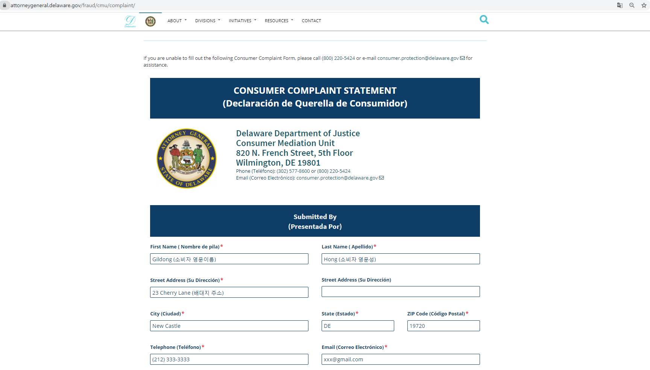Screen dimensions: 650x370
Task: Click the 'State (Estado)' field label
Action: point(338,314)
